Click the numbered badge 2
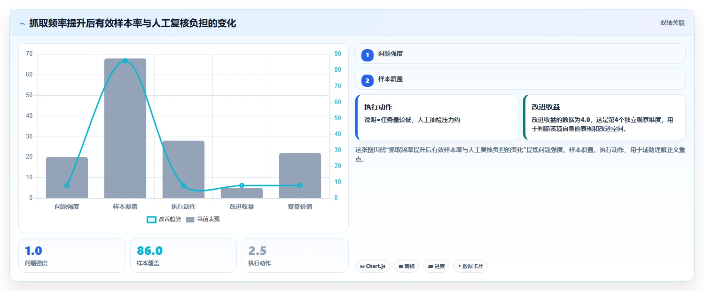Screen dimensions: 704x291 click(368, 80)
